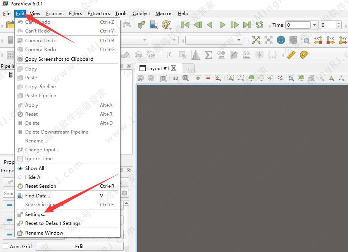Click the Time input field

coord(298,25)
